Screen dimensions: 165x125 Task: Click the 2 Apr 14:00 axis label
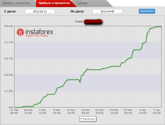[x=143, y=112]
